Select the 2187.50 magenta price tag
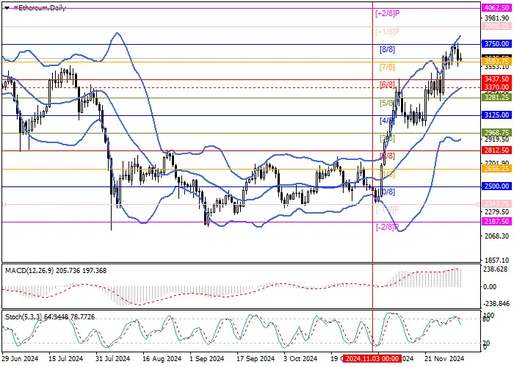This screenshot has height=367, width=514. click(496, 222)
